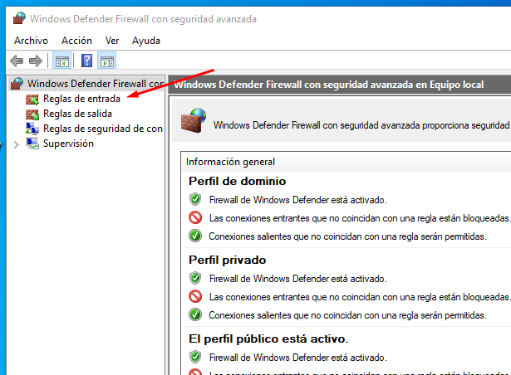Click the large firewall globe icon in overview
This screenshot has height=375, width=511.
pyautogui.click(x=195, y=121)
